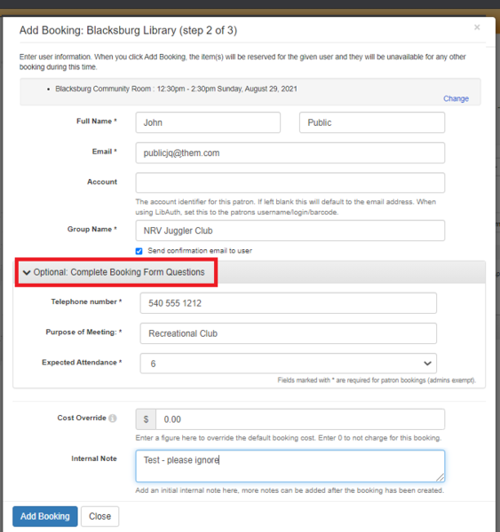The height and width of the screenshot is (532, 500).
Task: Click the Purpose of Meeting field
Action: coord(289,333)
